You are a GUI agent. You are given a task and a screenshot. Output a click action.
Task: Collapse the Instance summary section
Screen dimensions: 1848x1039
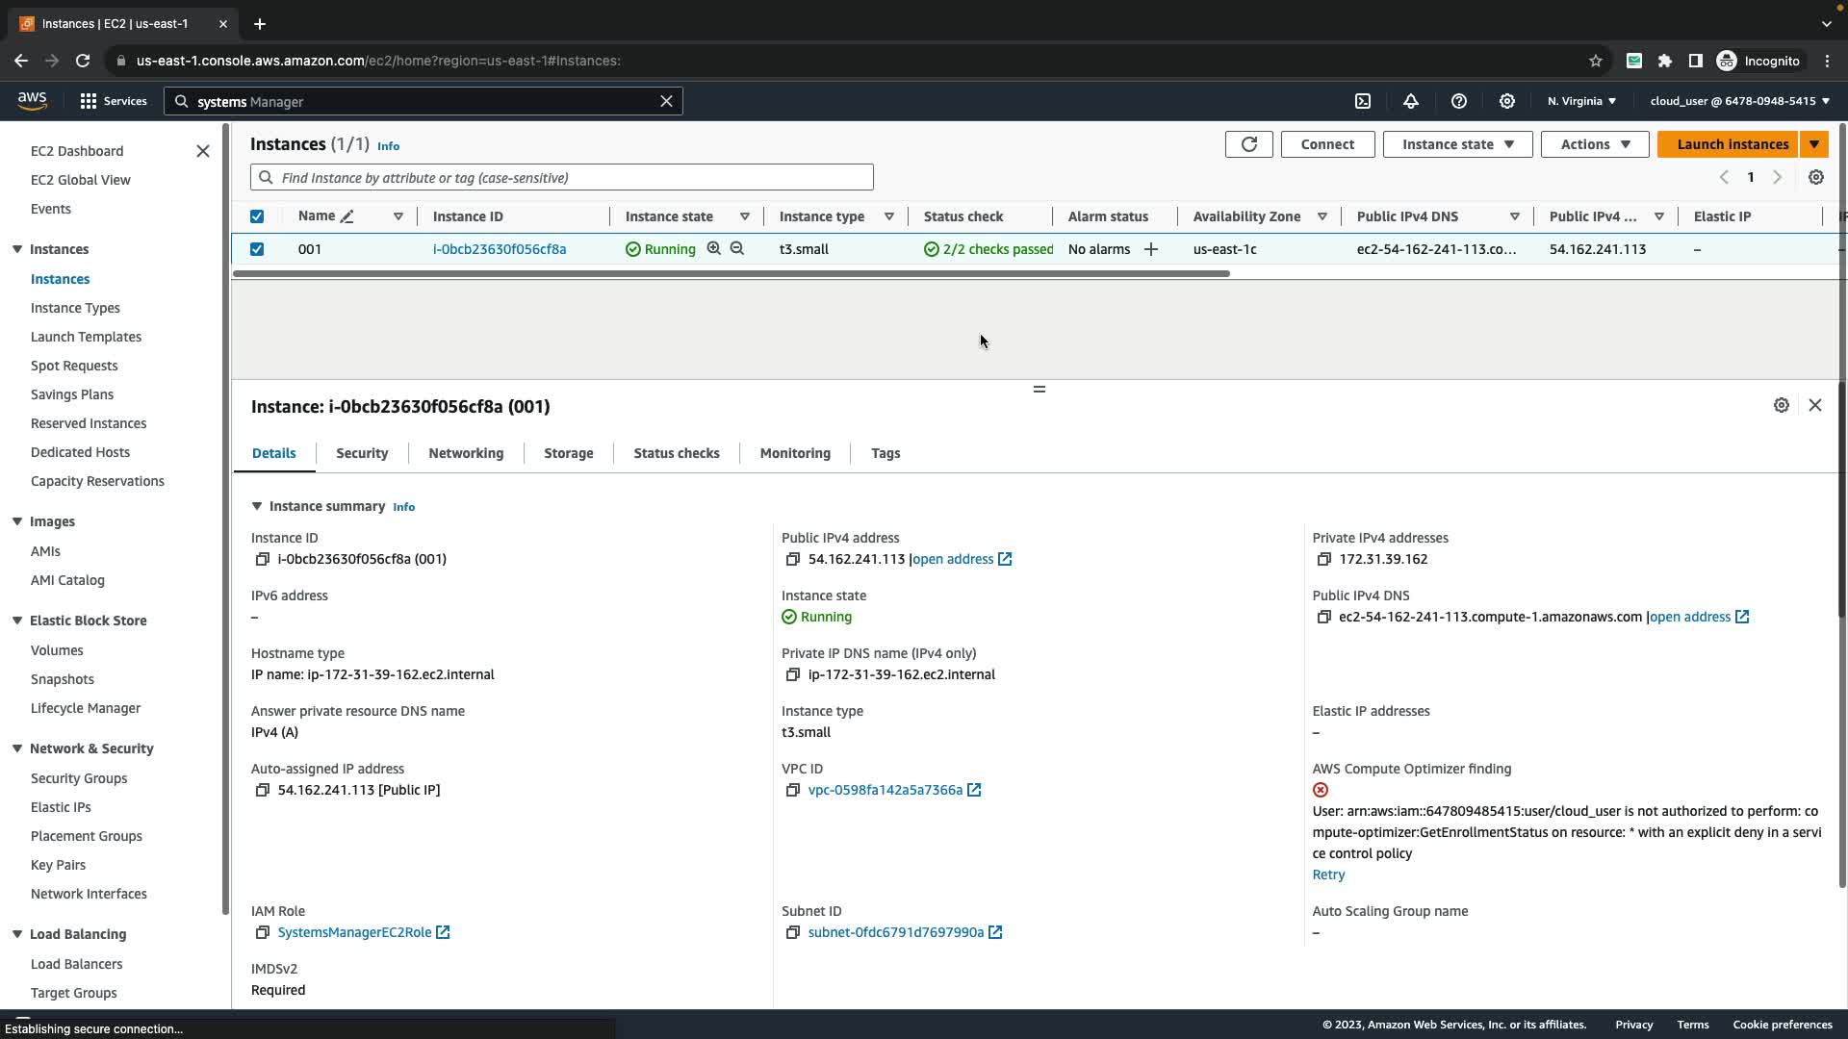click(x=257, y=506)
